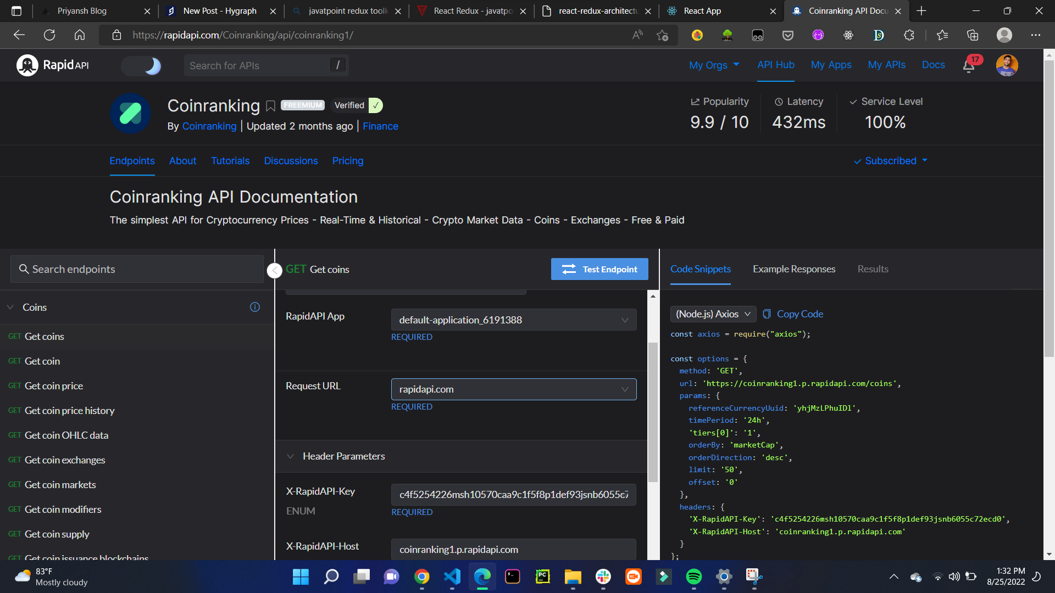Switch to the Priyansh Blog browser tab
The width and height of the screenshot is (1055, 593).
pyautogui.click(x=95, y=11)
